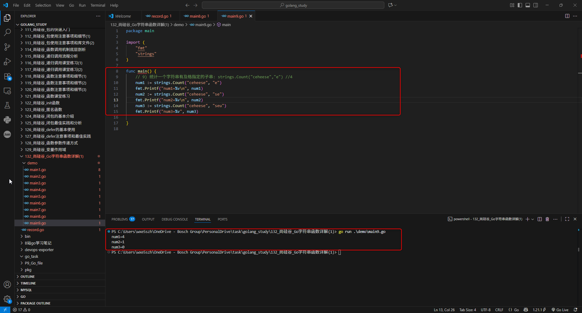Expand the MYSQL section
This screenshot has height=313, width=582.
60,290
